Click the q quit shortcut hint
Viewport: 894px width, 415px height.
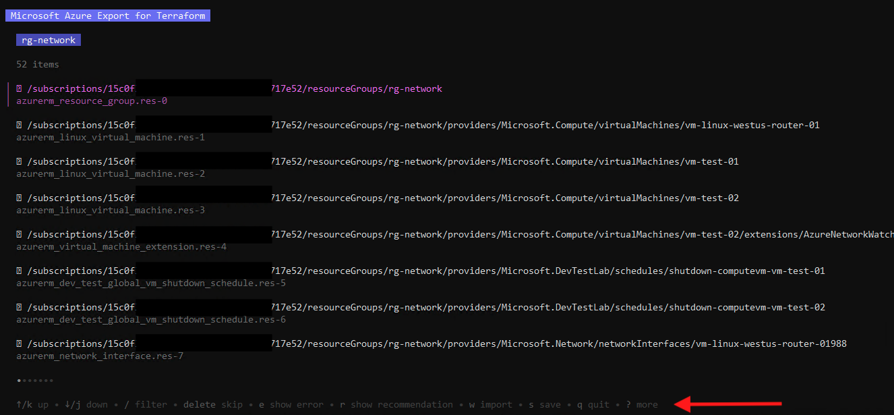point(593,405)
